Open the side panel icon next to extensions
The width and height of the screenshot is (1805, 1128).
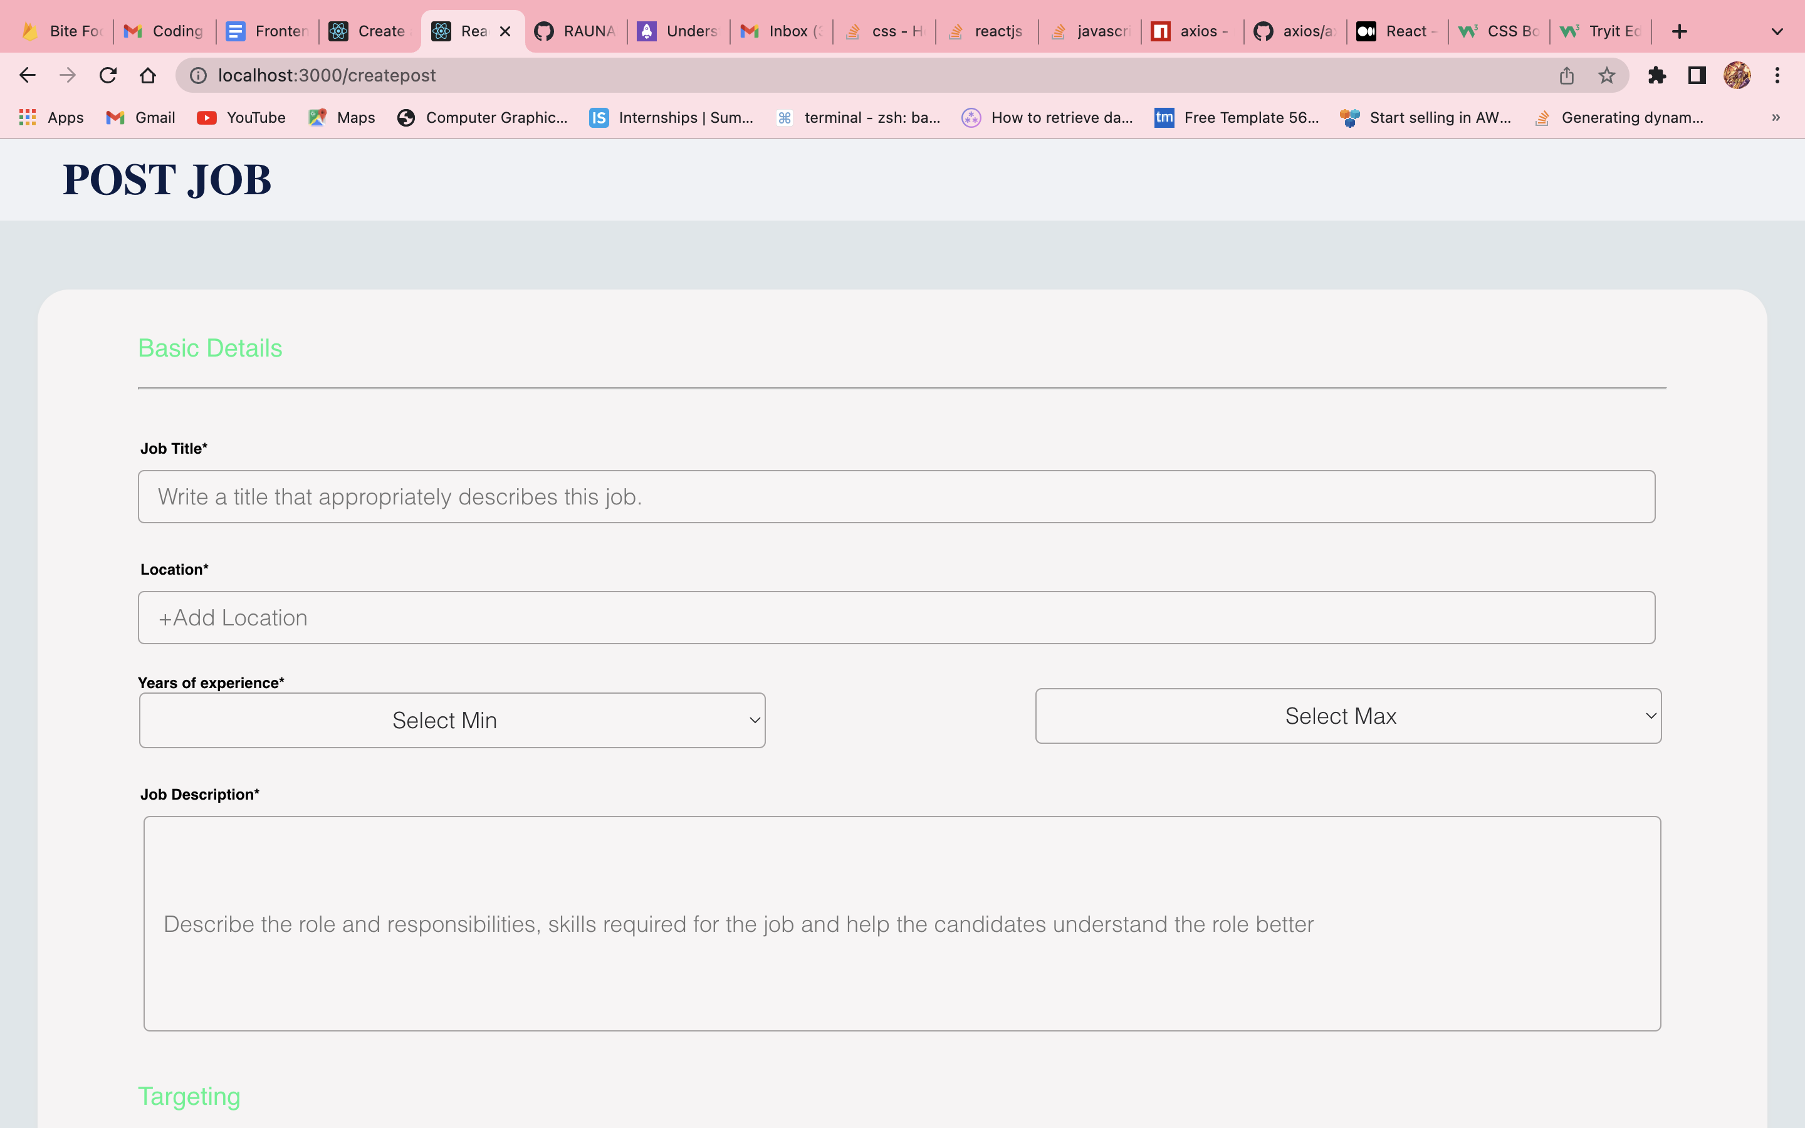[1695, 75]
